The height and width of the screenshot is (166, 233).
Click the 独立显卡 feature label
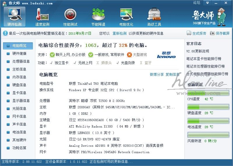[x=61, y=63]
